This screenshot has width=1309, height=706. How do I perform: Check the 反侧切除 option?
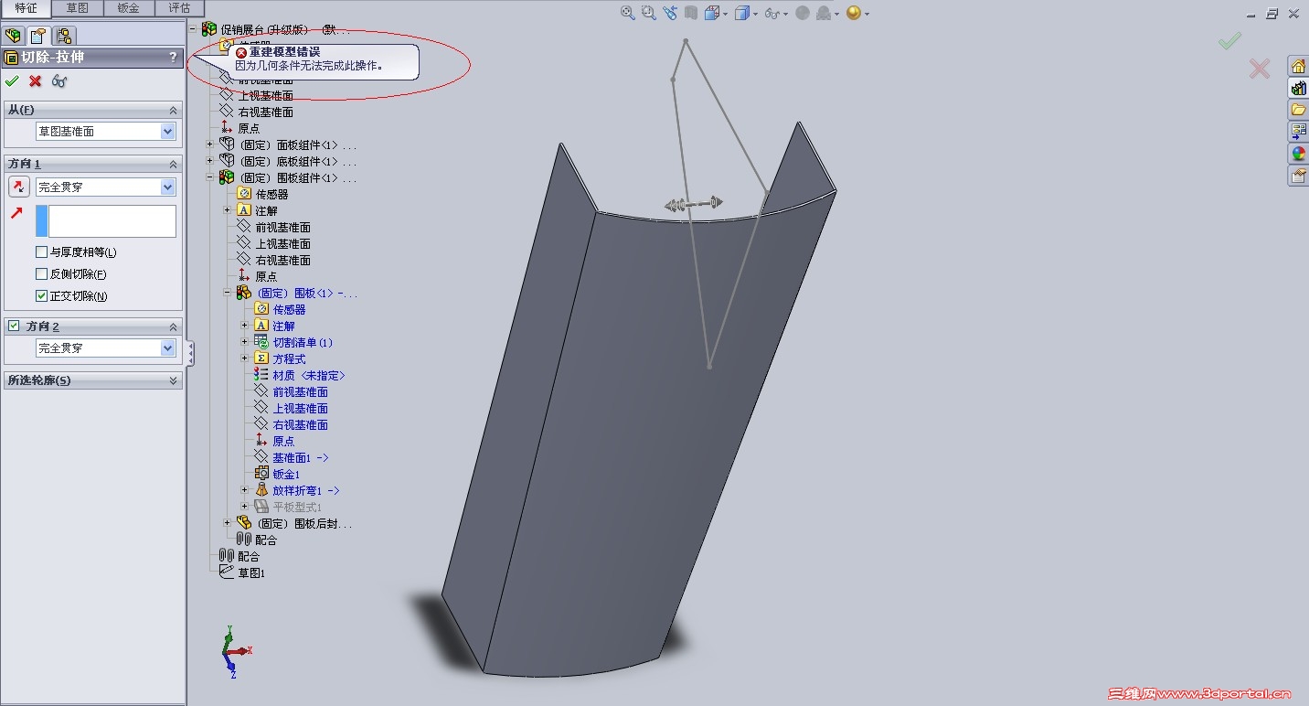[41, 273]
